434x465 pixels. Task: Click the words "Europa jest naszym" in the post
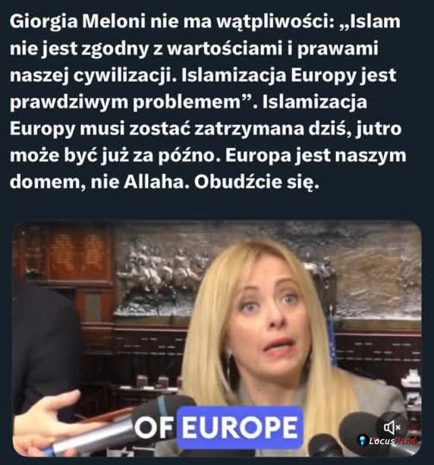(x=315, y=156)
